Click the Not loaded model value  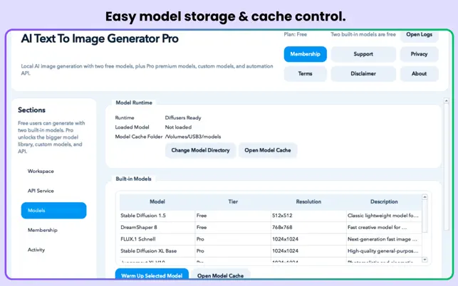179,127
